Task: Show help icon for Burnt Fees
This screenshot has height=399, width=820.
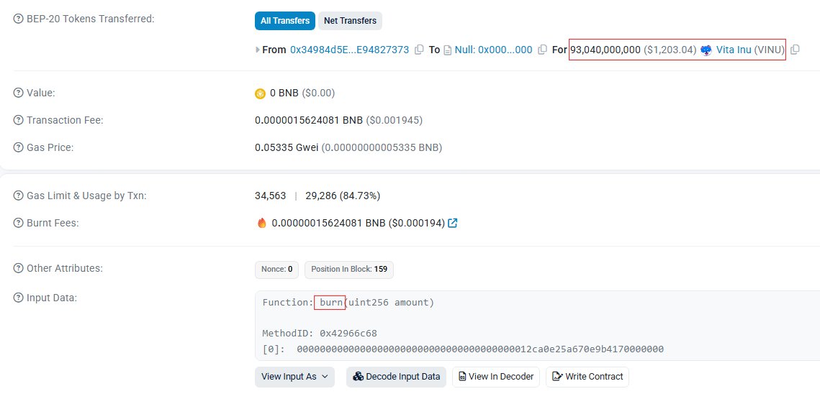Action: pos(18,223)
